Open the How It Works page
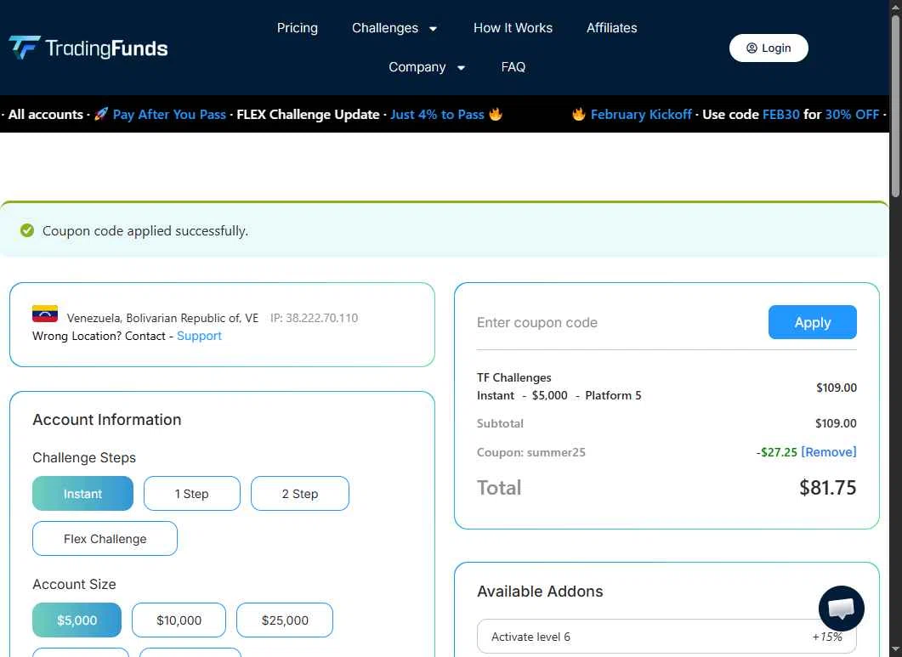The width and height of the screenshot is (902, 657). pyautogui.click(x=513, y=27)
